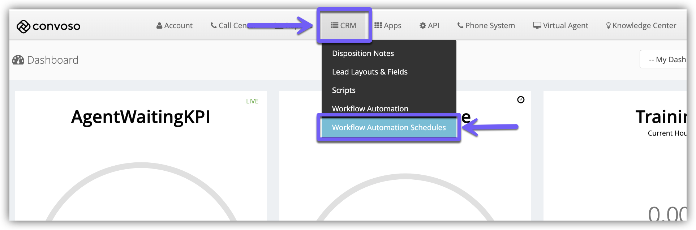Click the green LIVE indicator
This screenshot has width=696, height=230.
252,101
